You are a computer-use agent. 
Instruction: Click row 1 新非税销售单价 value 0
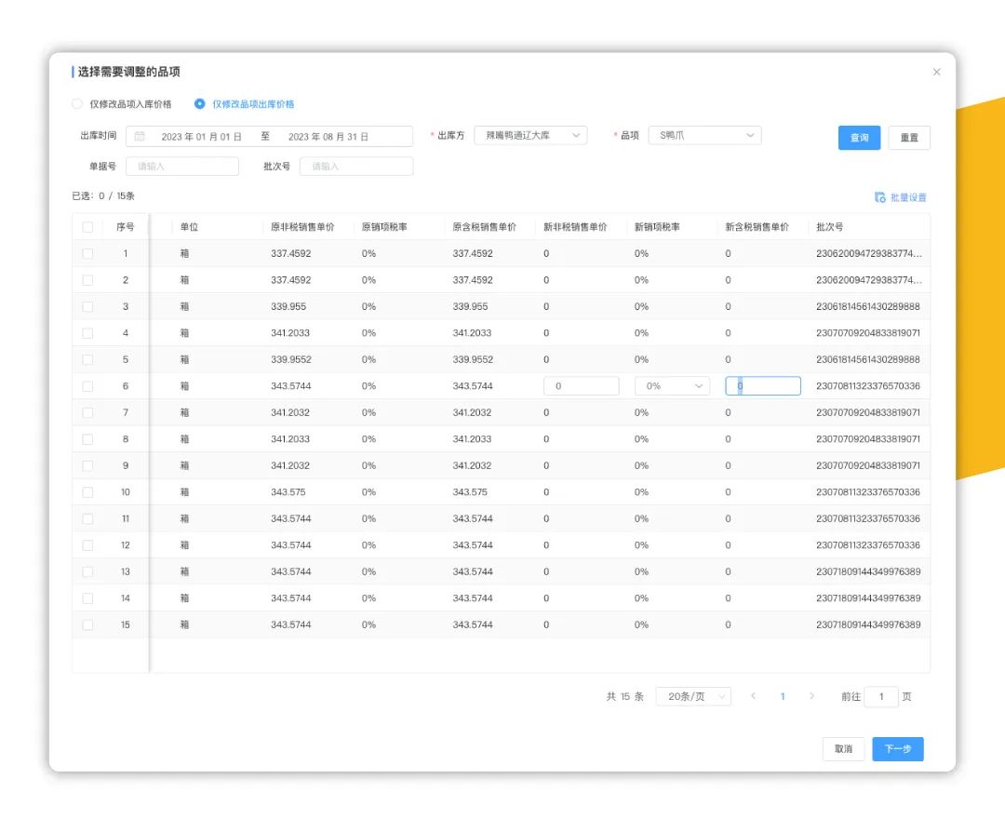pyautogui.click(x=546, y=254)
